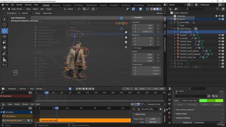
Task: Hide Wolf3D_Body in outliner
Action: tap(220, 41)
